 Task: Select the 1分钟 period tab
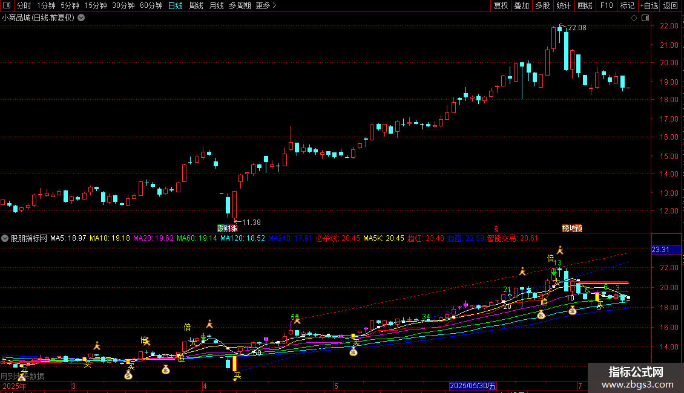pos(46,5)
